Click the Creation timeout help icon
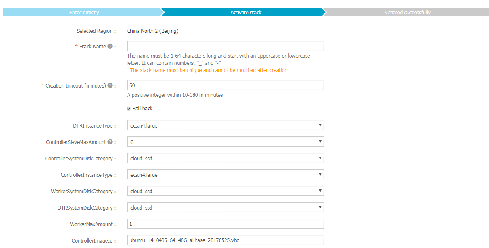489x248 pixels. (110, 85)
